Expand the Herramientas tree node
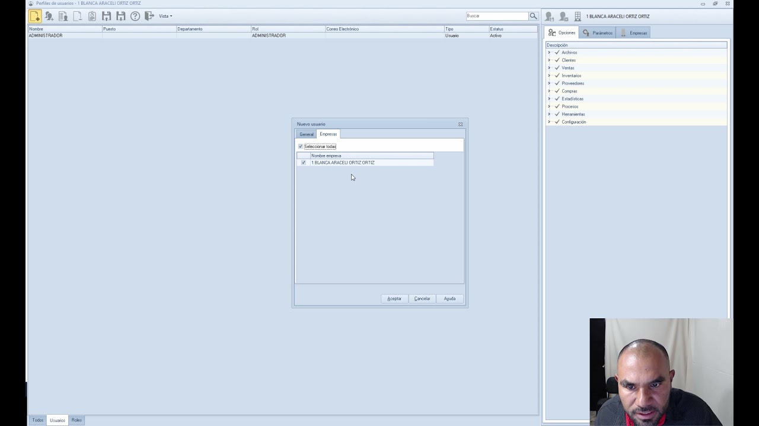Viewport: 759px width, 426px height. pyautogui.click(x=549, y=114)
